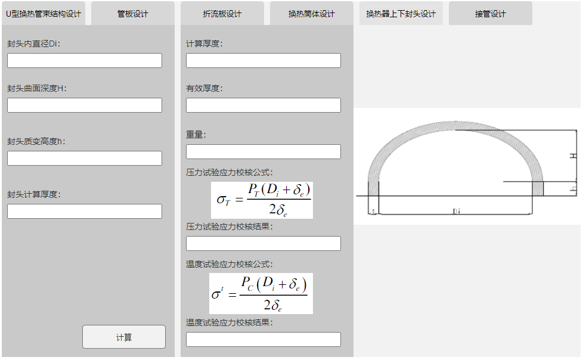Click the 温度试验应力校核结果: label

229,323
